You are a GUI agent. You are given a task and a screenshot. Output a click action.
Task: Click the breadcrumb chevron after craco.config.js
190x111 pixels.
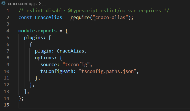(39, 3)
